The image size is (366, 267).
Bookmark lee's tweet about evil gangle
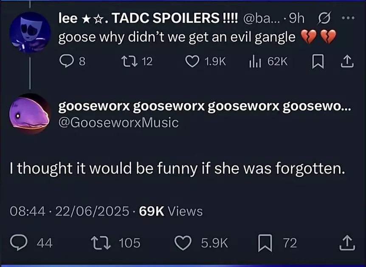pos(318,61)
